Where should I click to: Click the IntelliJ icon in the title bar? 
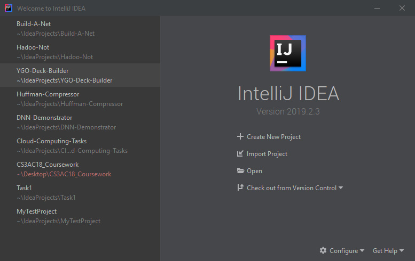point(7,8)
